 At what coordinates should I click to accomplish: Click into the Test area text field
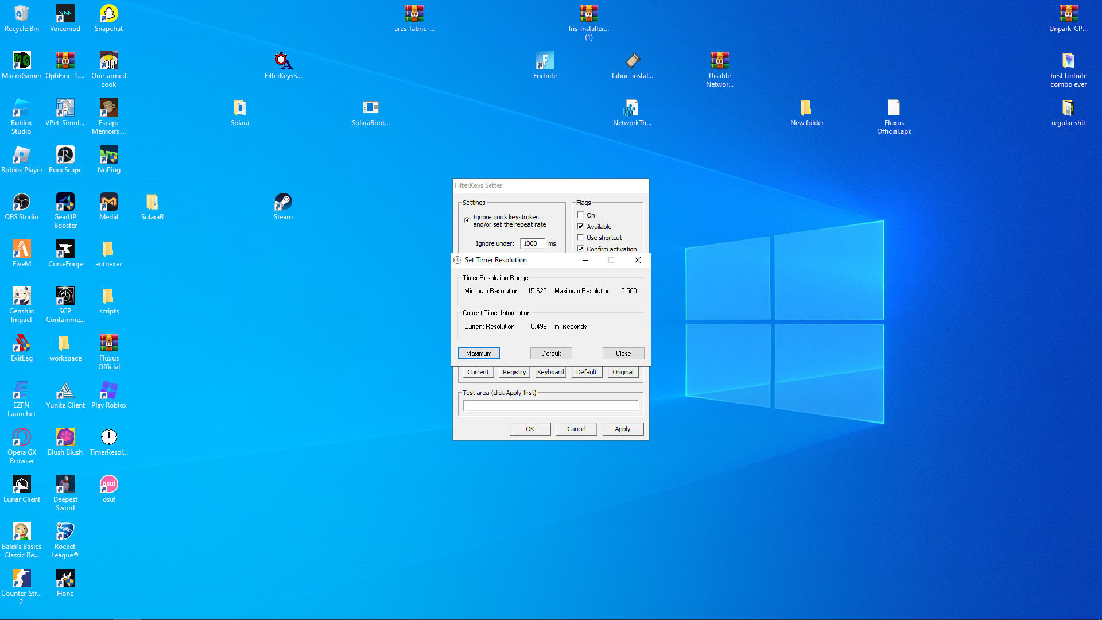pos(550,406)
